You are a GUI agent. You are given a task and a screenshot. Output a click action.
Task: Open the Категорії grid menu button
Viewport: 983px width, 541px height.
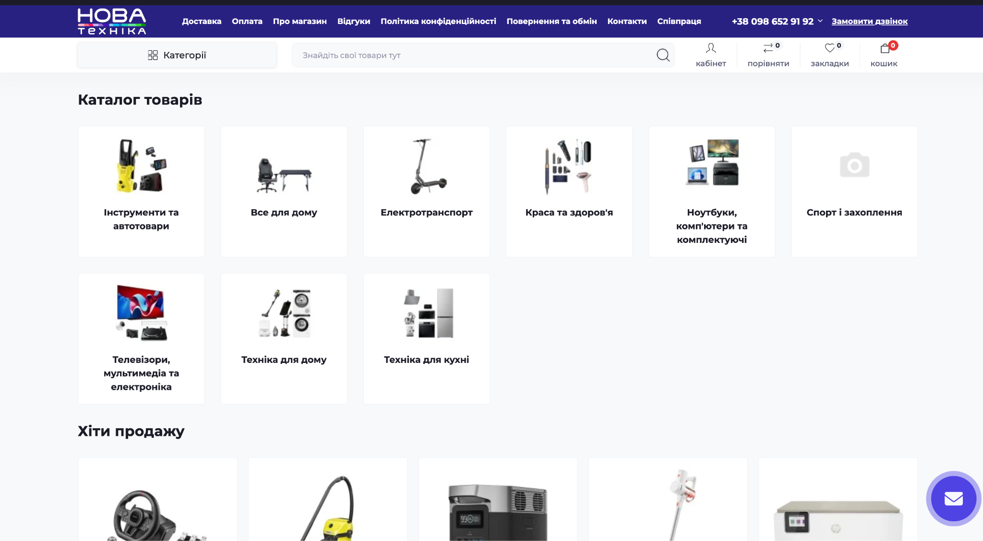[x=177, y=55]
